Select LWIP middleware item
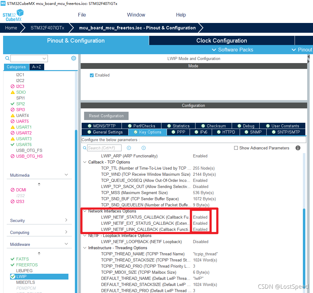The width and height of the screenshot is (313, 293). (39, 276)
